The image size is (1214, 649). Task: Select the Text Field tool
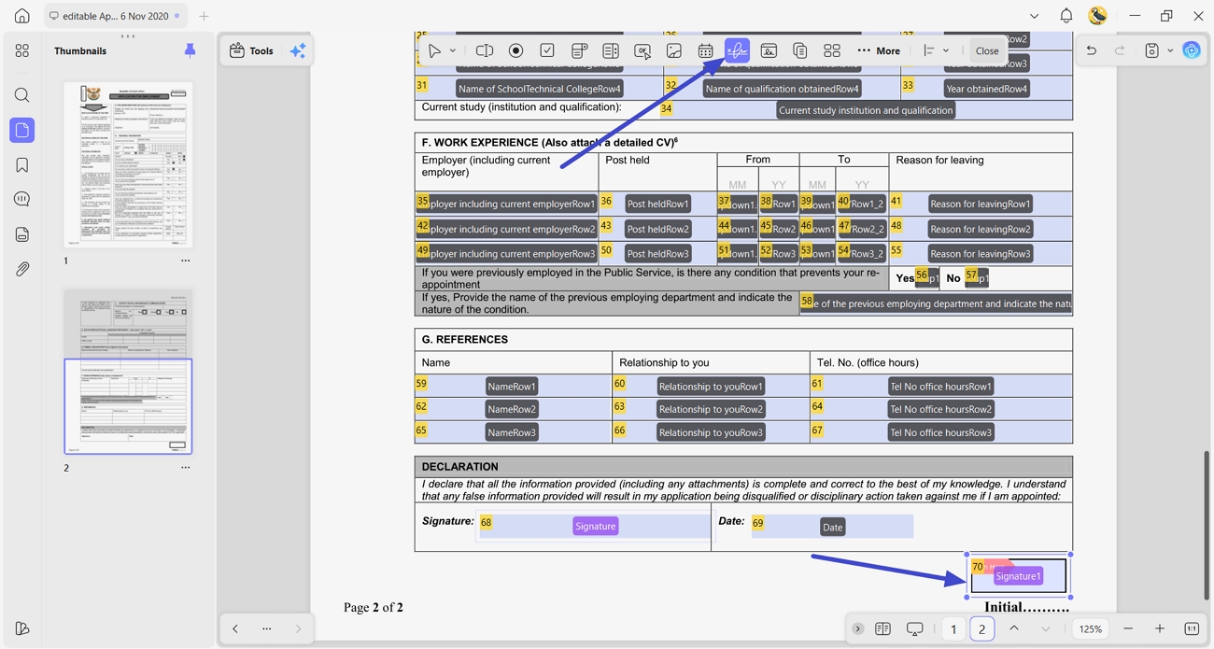[485, 50]
